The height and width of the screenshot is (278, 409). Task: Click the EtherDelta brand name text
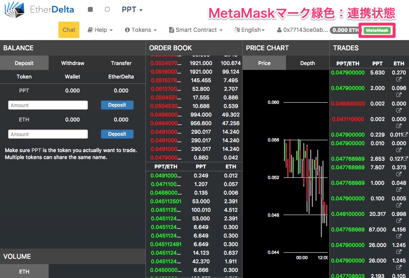(x=52, y=10)
